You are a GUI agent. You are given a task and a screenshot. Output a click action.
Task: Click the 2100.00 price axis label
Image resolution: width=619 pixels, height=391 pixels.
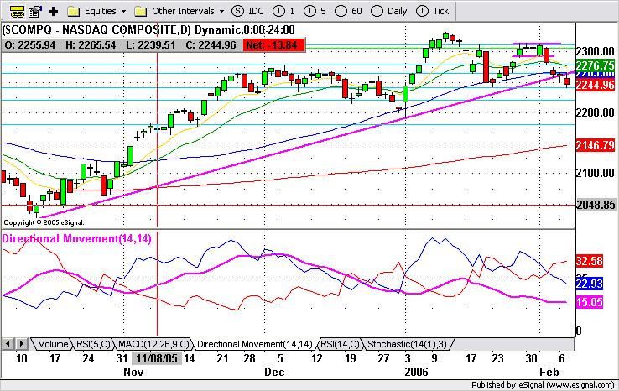tap(596, 173)
